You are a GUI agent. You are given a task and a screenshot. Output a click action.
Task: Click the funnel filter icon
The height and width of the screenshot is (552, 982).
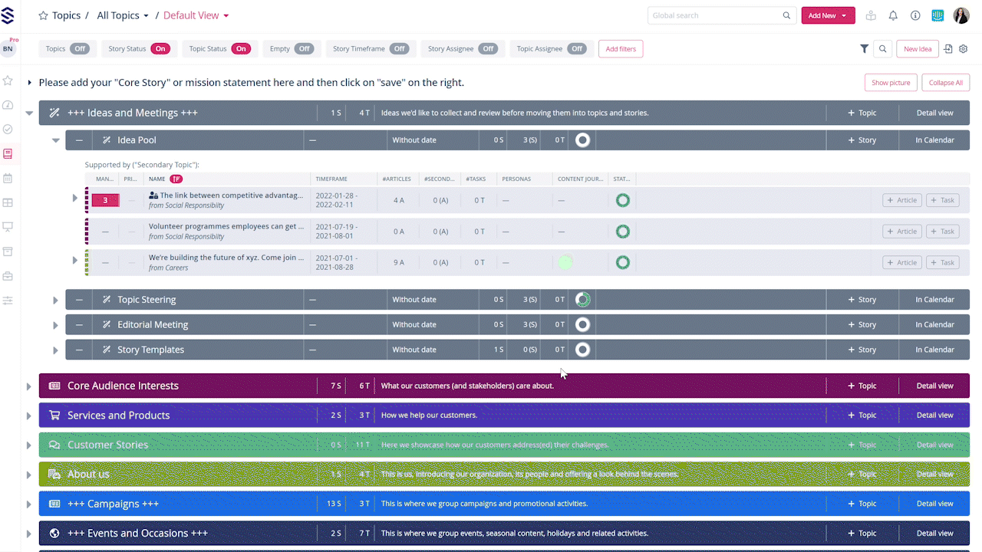(864, 49)
